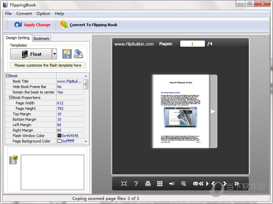The width and height of the screenshot is (273, 204).
Task: Toggle sound with the speaker icon
Action: (x=172, y=184)
